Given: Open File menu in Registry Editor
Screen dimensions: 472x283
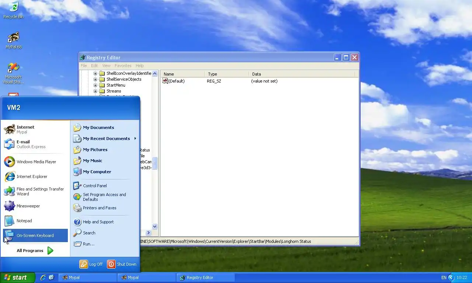Looking at the screenshot, I should (84, 66).
